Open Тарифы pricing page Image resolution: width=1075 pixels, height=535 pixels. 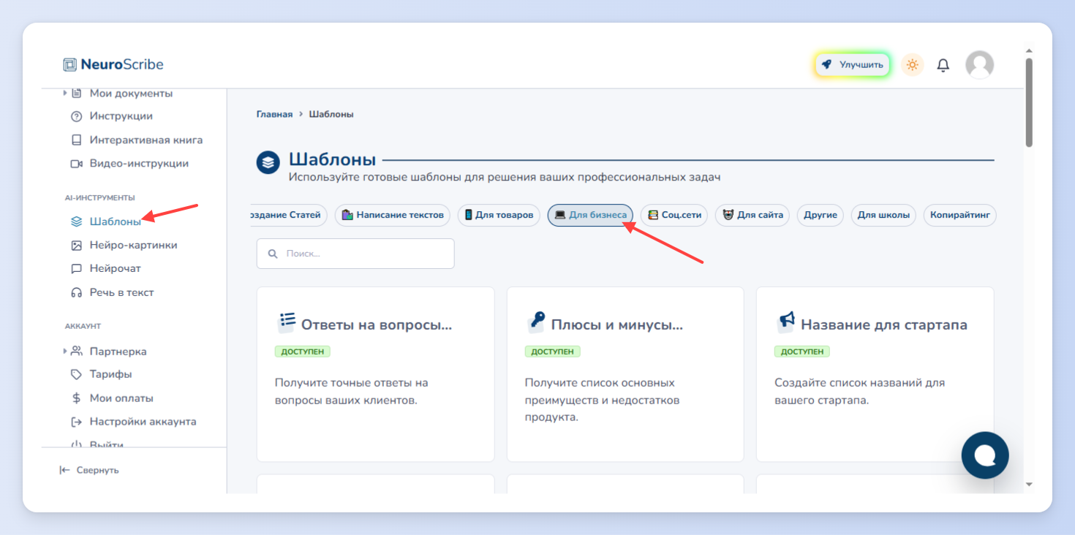click(x=111, y=374)
